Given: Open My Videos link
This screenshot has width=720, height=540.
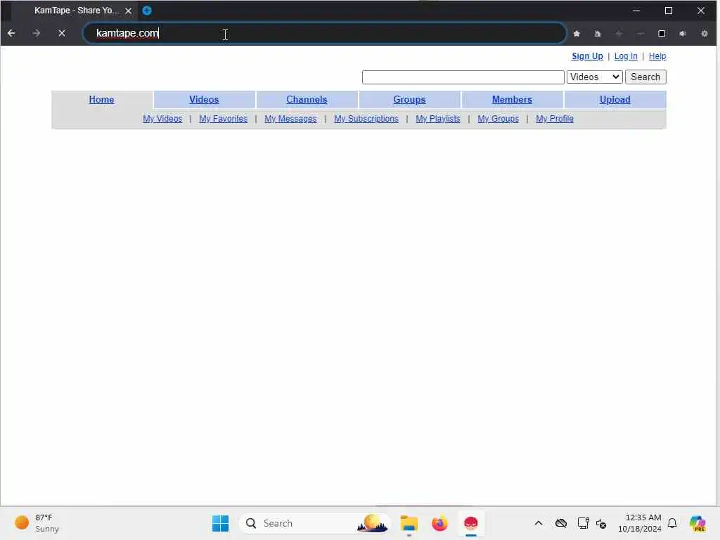Looking at the screenshot, I should pyautogui.click(x=162, y=118).
